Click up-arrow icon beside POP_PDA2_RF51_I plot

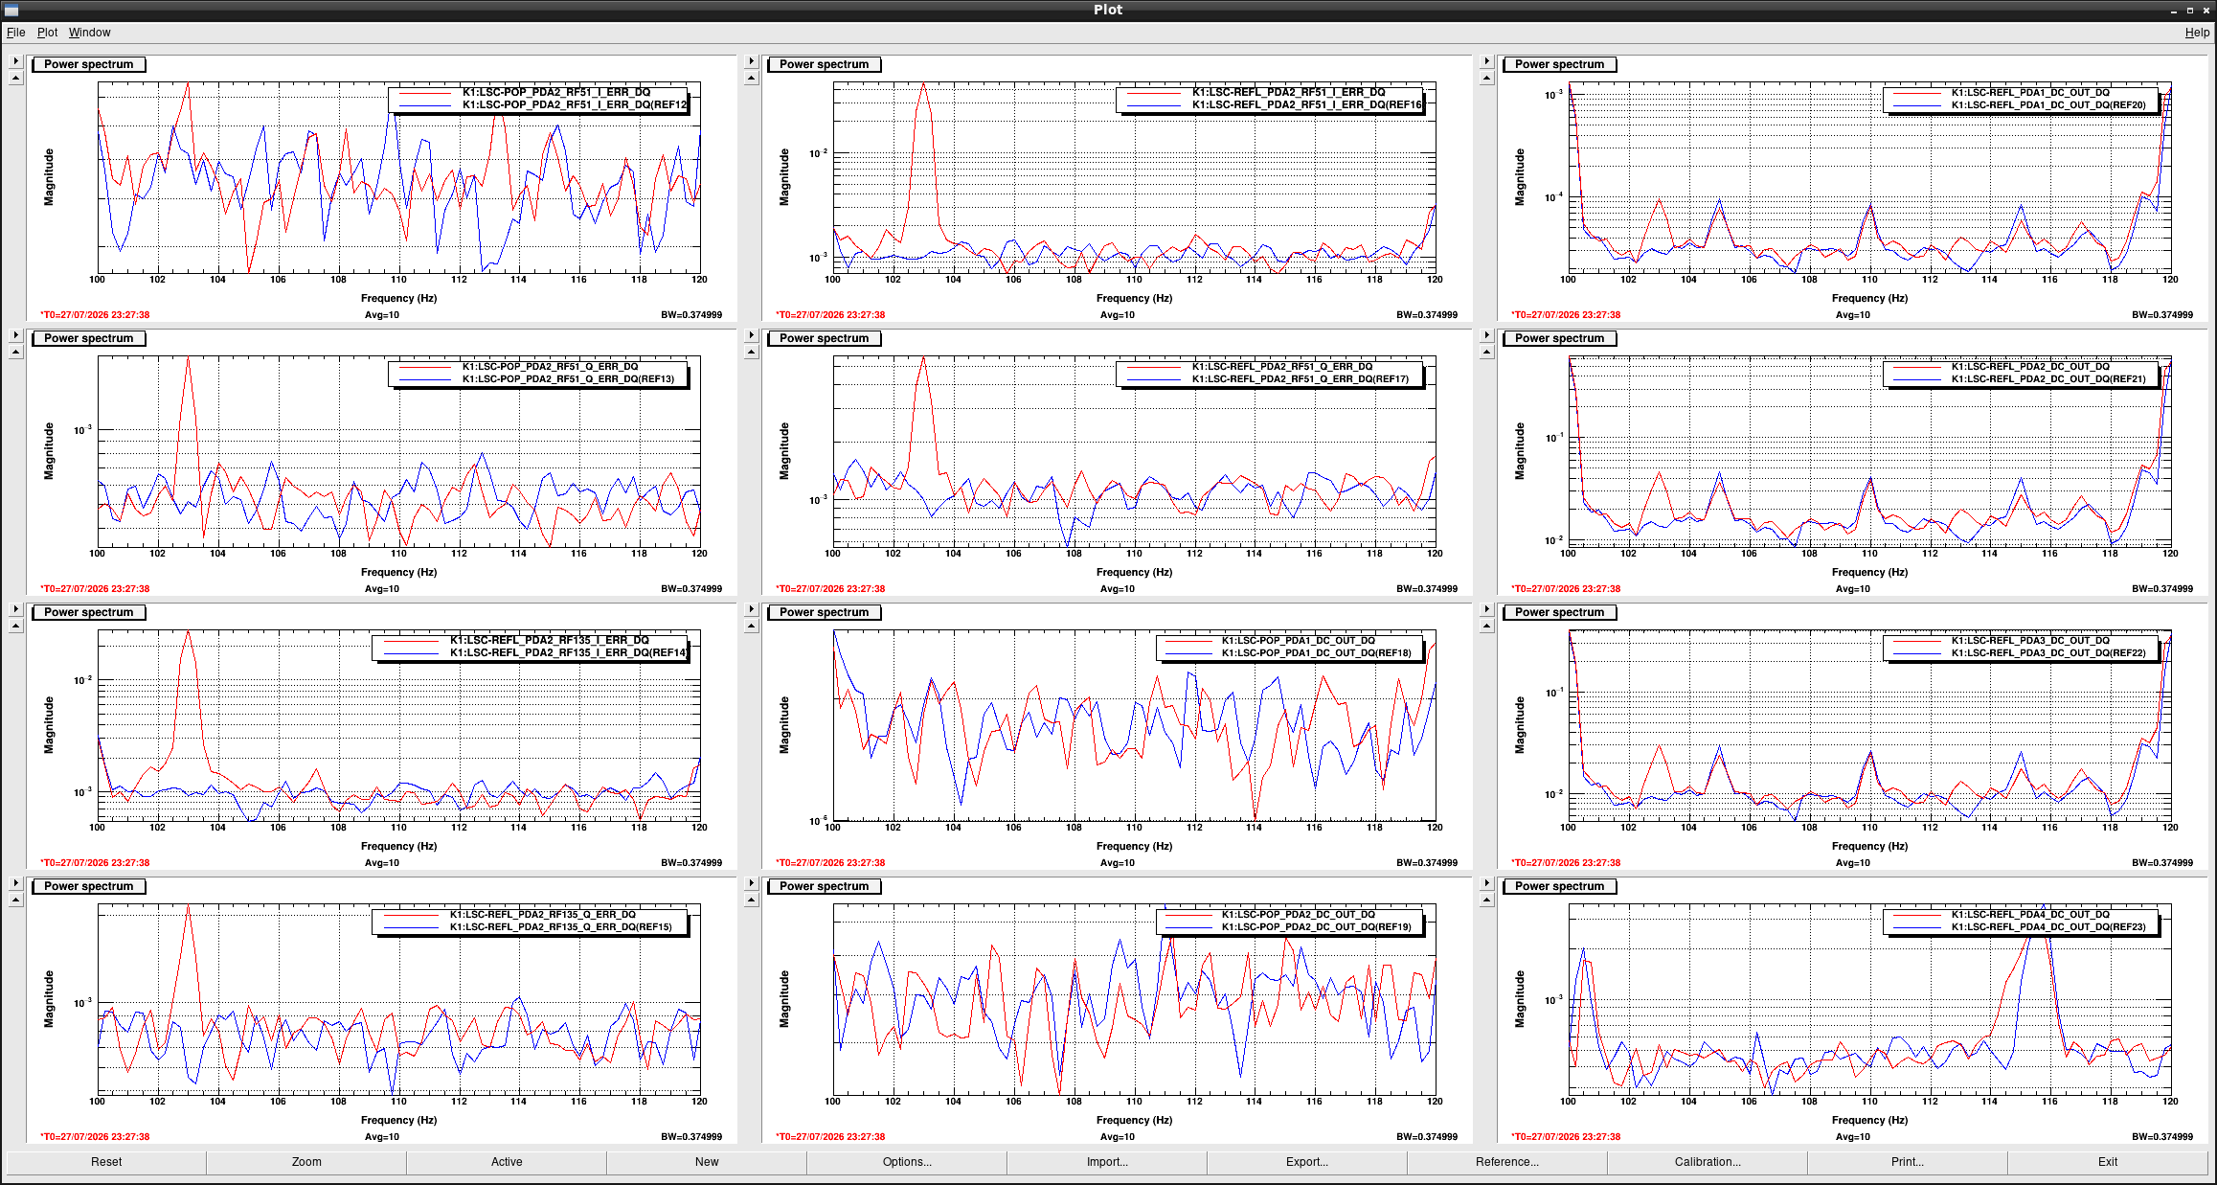pos(15,79)
